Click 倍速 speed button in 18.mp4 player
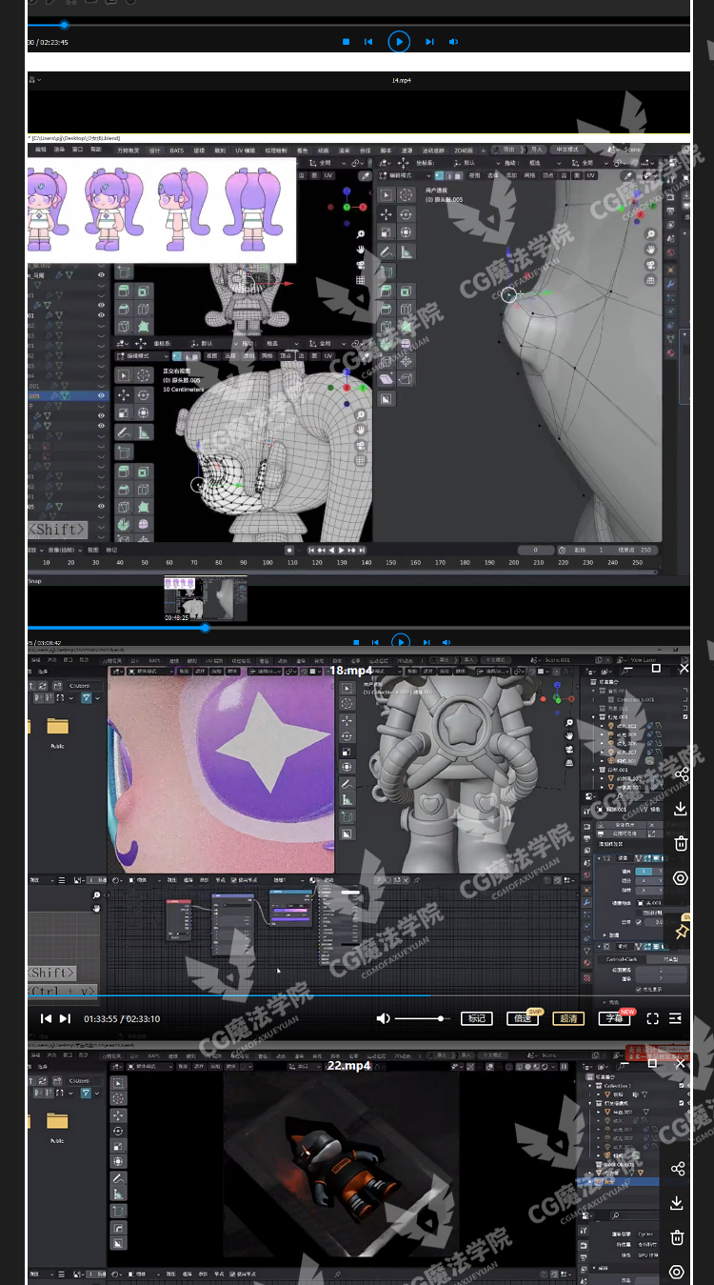 (522, 1018)
